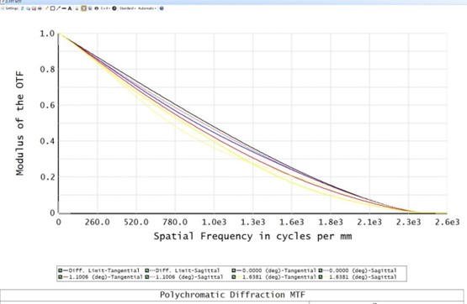
Task: Click the 'Polychromatic Diffraction MTF' title
Action: [x=232, y=295]
